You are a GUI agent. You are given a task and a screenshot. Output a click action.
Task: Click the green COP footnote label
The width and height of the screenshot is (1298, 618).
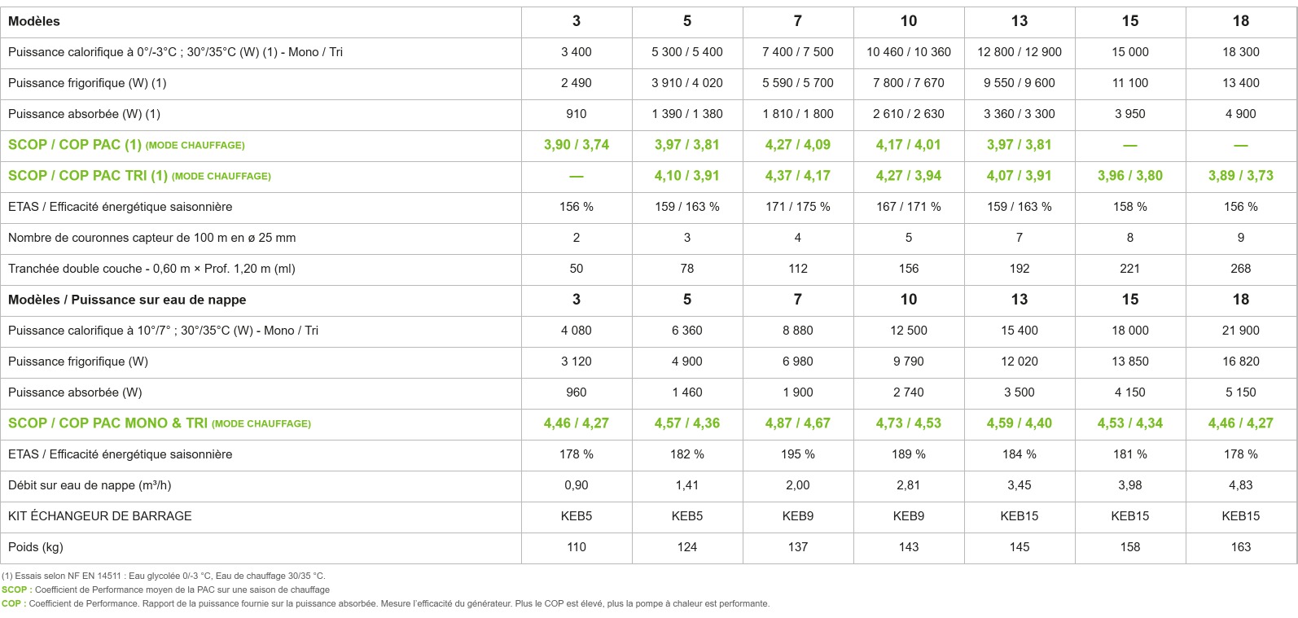[13, 603]
